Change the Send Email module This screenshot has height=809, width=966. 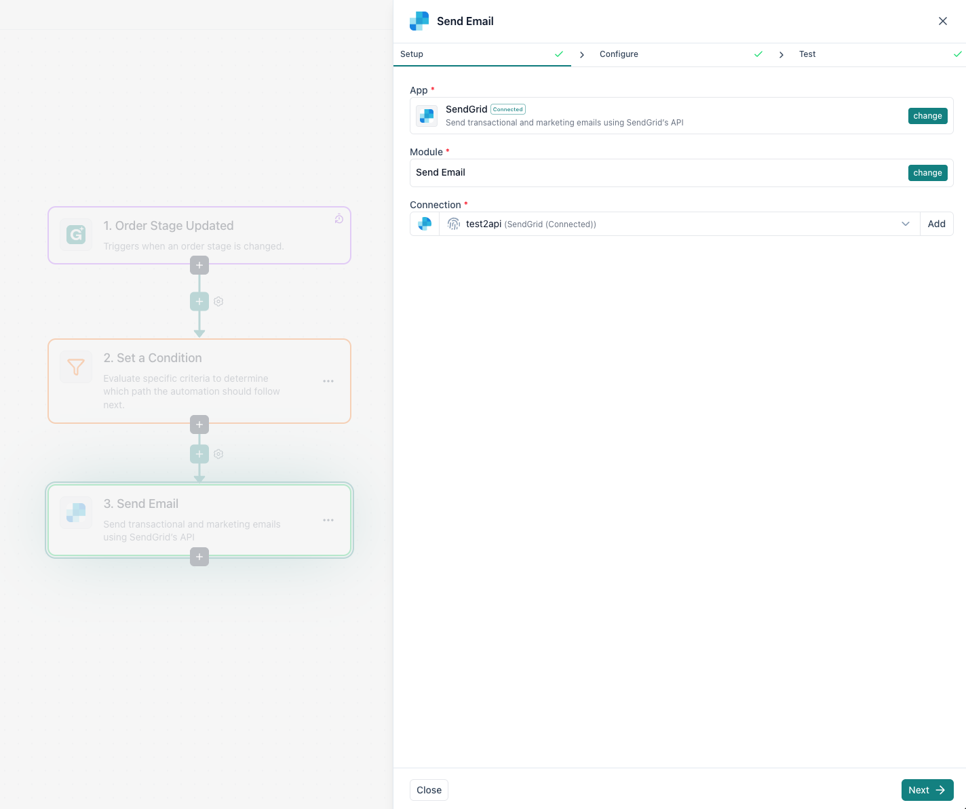pos(927,173)
